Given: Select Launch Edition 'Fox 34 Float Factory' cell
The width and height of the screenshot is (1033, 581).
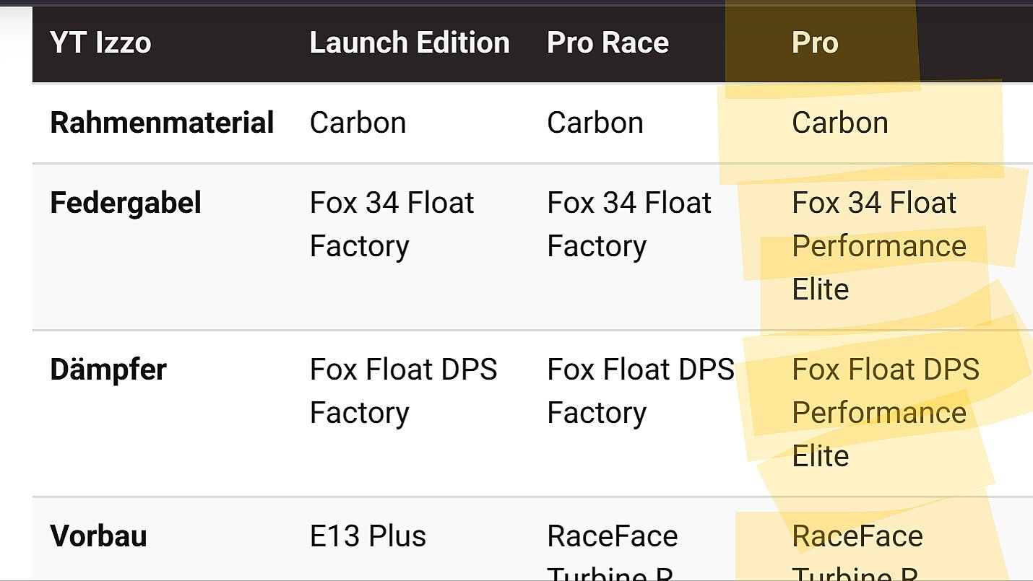Looking at the screenshot, I should [x=392, y=224].
